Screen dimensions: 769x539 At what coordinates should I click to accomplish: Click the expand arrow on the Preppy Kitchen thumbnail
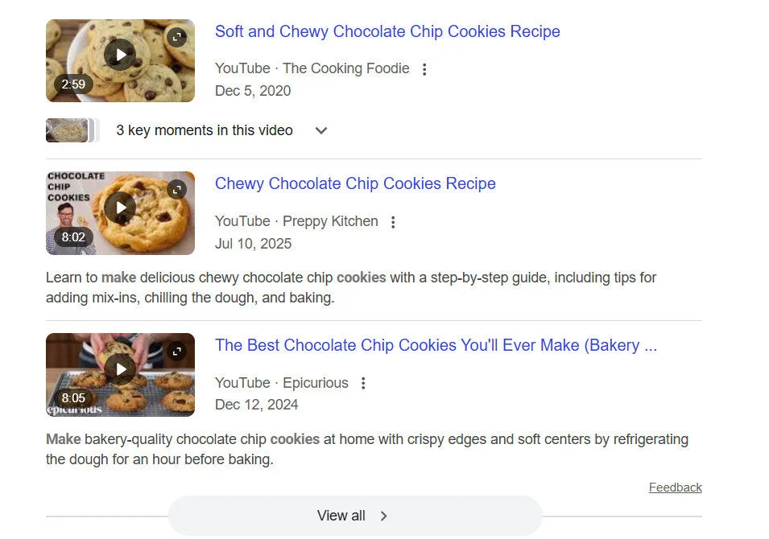click(176, 189)
